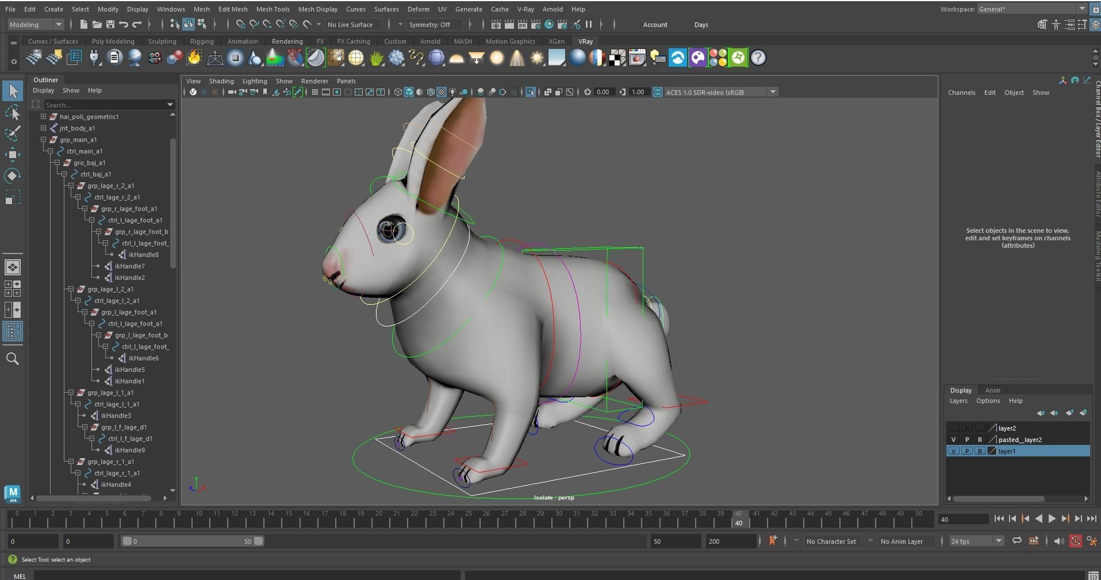
Task: Click the new scene icon
Action: 83,24
